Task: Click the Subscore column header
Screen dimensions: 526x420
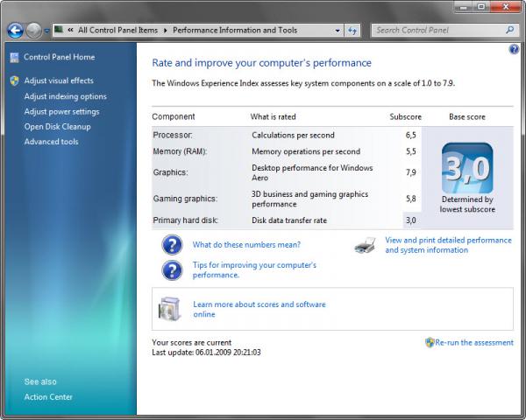Action: pyautogui.click(x=406, y=117)
